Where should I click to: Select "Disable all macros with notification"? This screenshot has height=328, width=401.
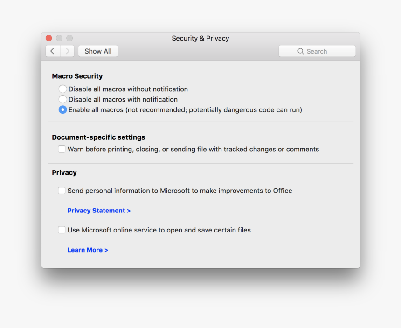62,99
